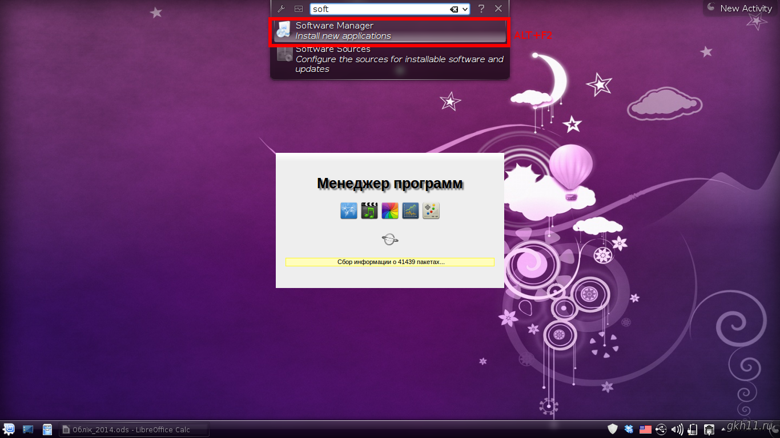Click the package information progress bar
The image size is (780, 438).
(x=390, y=262)
